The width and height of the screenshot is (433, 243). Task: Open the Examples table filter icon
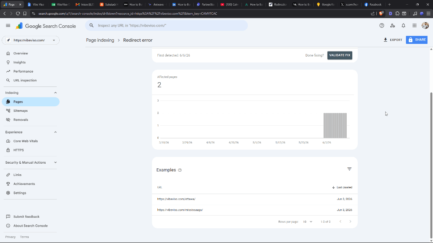pos(349,169)
